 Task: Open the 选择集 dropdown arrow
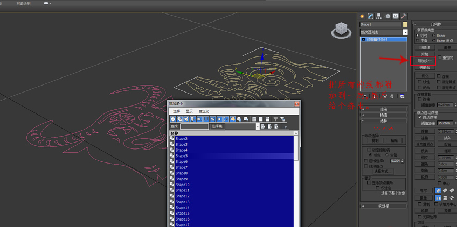(x=258, y=126)
